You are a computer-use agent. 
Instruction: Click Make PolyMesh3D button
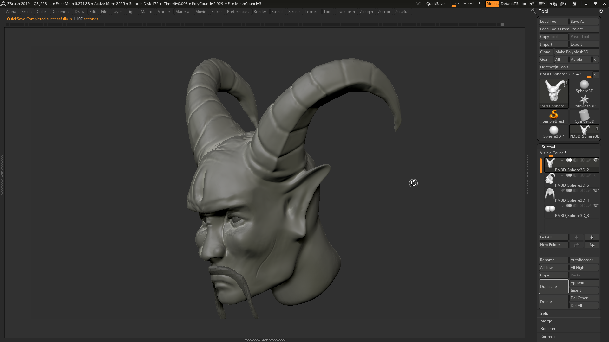pos(576,52)
